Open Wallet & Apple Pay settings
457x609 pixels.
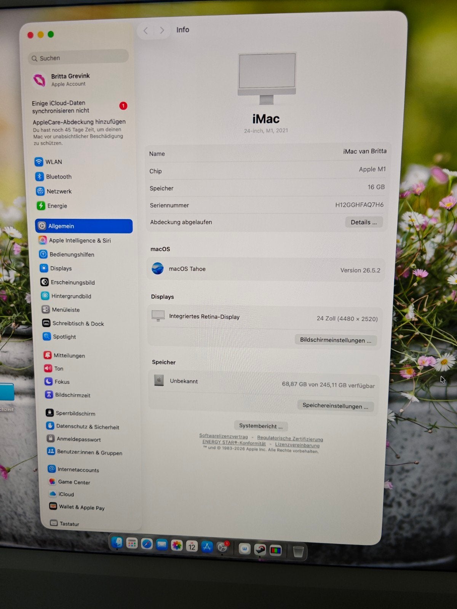77,507
